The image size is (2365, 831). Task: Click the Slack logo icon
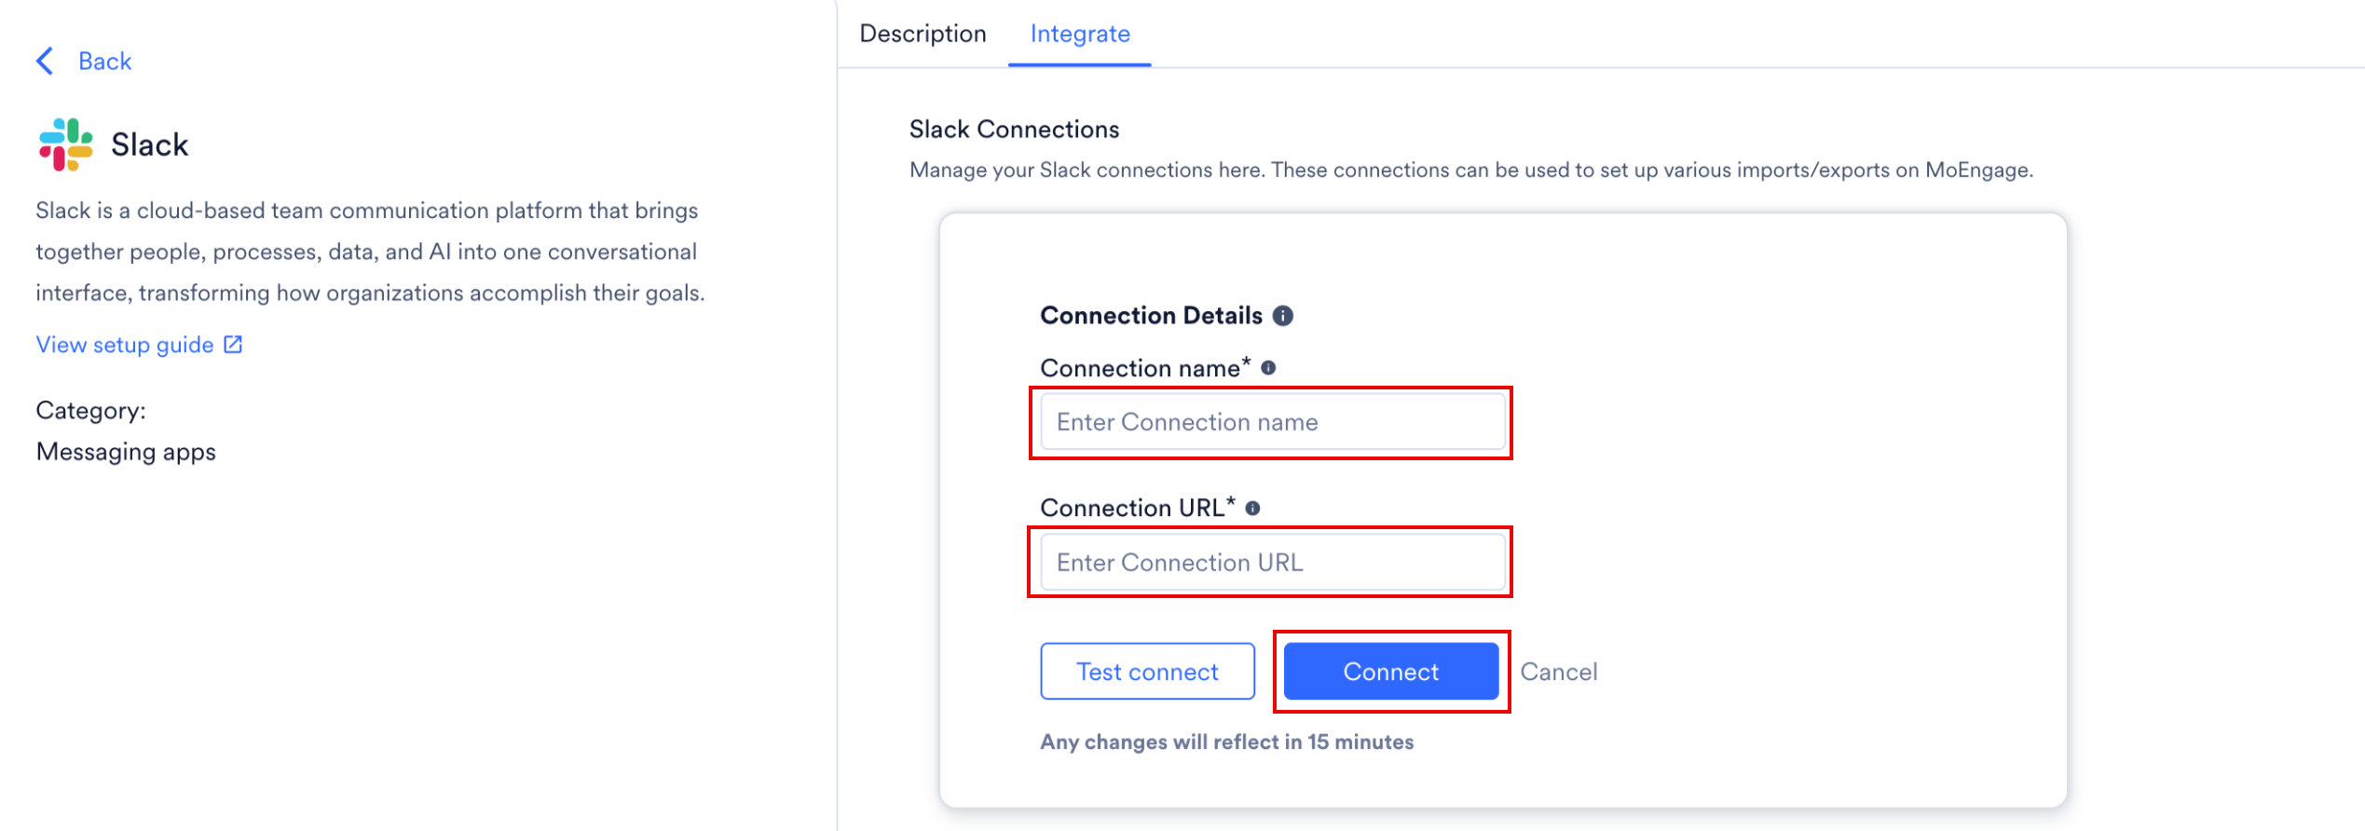[x=65, y=144]
